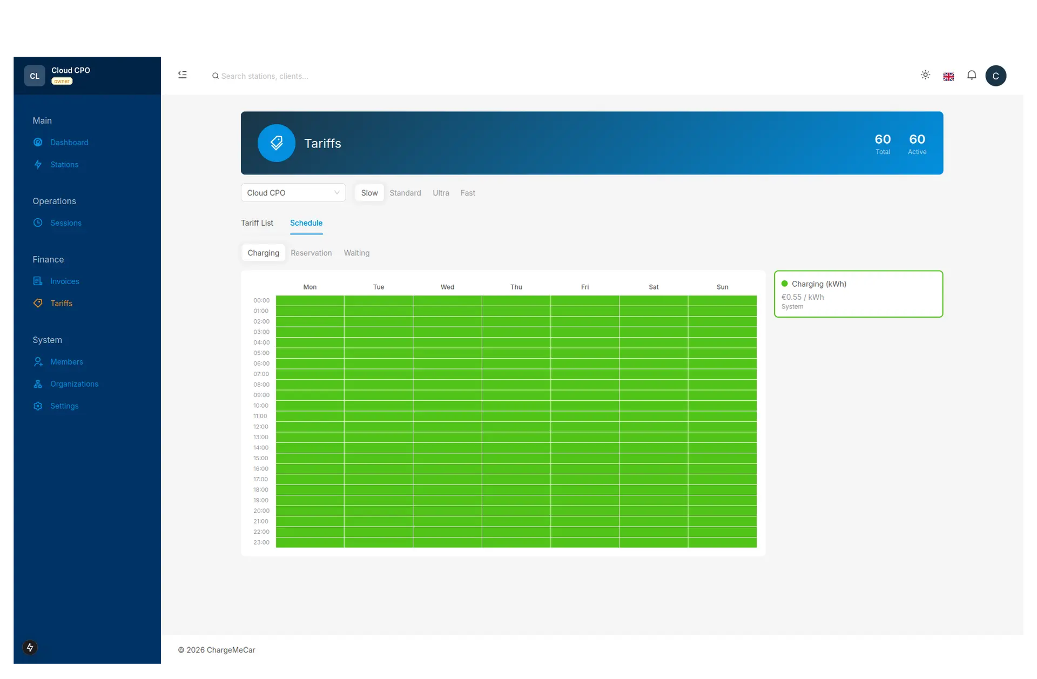Select the green Charging (kWh) tariff card

click(x=858, y=294)
